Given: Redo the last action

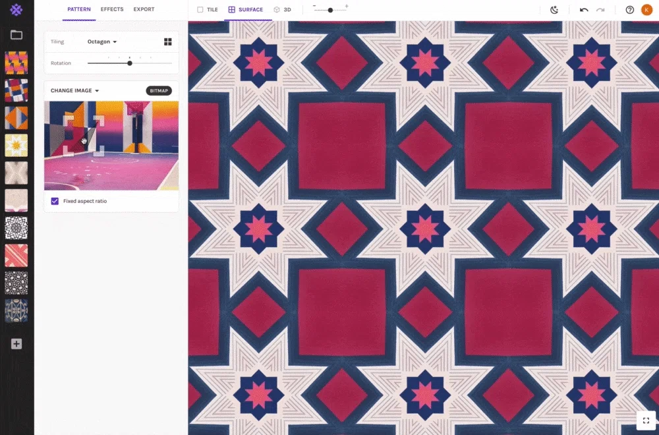Looking at the screenshot, I should [600, 10].
